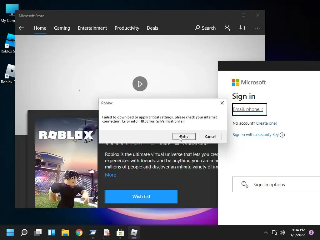
Task: Click the document taskbar icon with red mark
Action: pyautogui.click(x=107, y=232)
